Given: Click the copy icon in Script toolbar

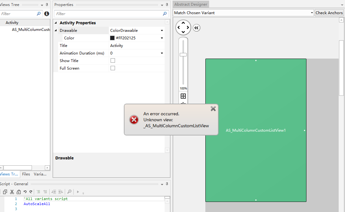Looking at the screenshot, I should point(5,192).
